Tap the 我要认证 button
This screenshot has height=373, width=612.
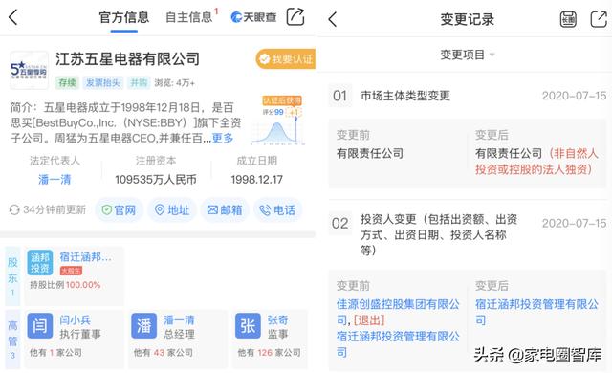coord(286,59)
